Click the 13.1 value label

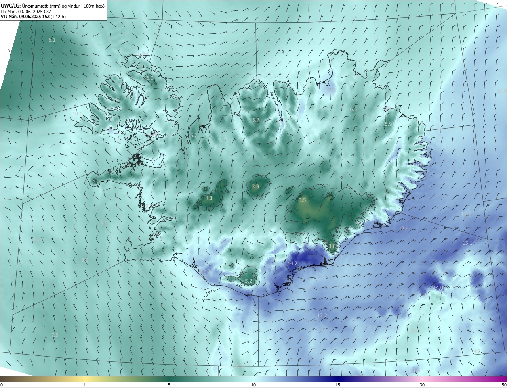[x=467, y=243]
